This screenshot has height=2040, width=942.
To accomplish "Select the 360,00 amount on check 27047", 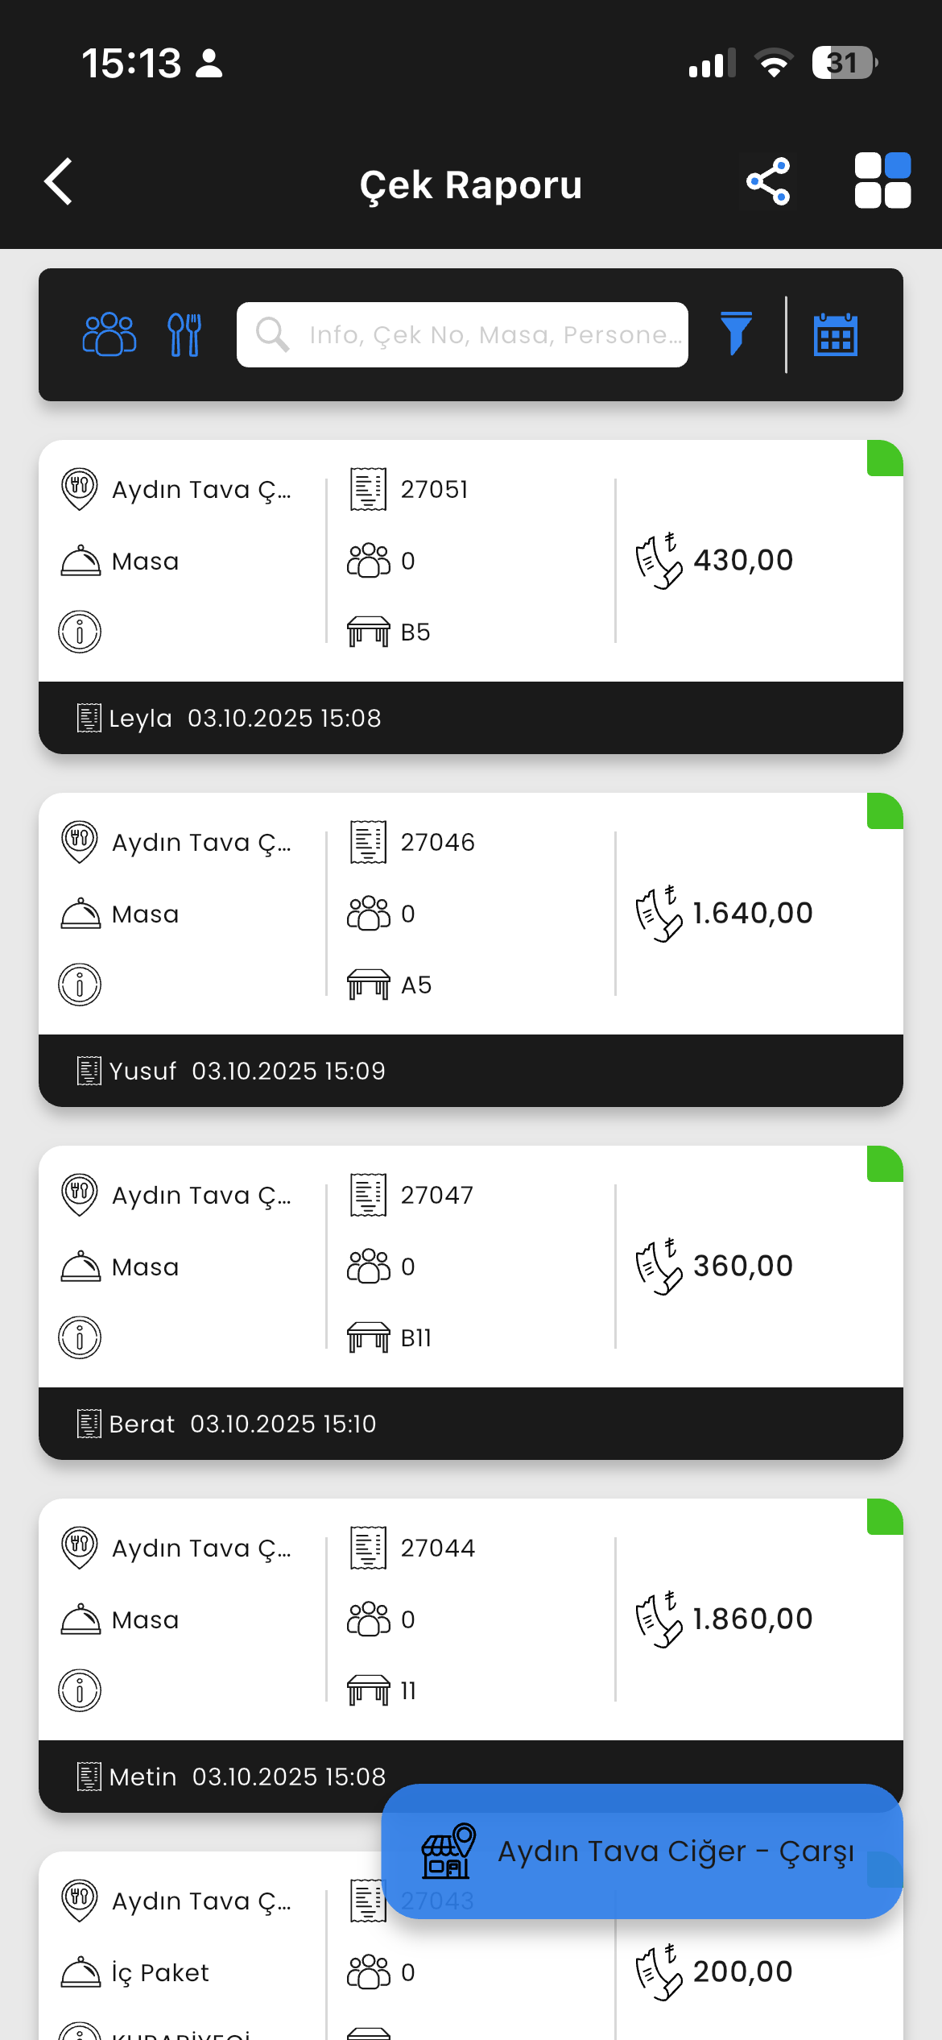I will (742, 1266).
